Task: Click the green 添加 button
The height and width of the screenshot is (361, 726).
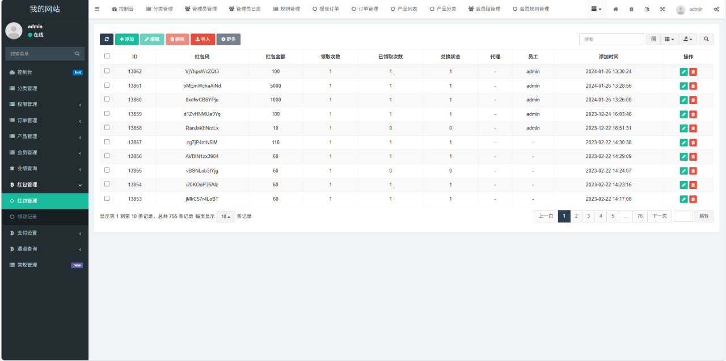Action: (x=127, y=39)
